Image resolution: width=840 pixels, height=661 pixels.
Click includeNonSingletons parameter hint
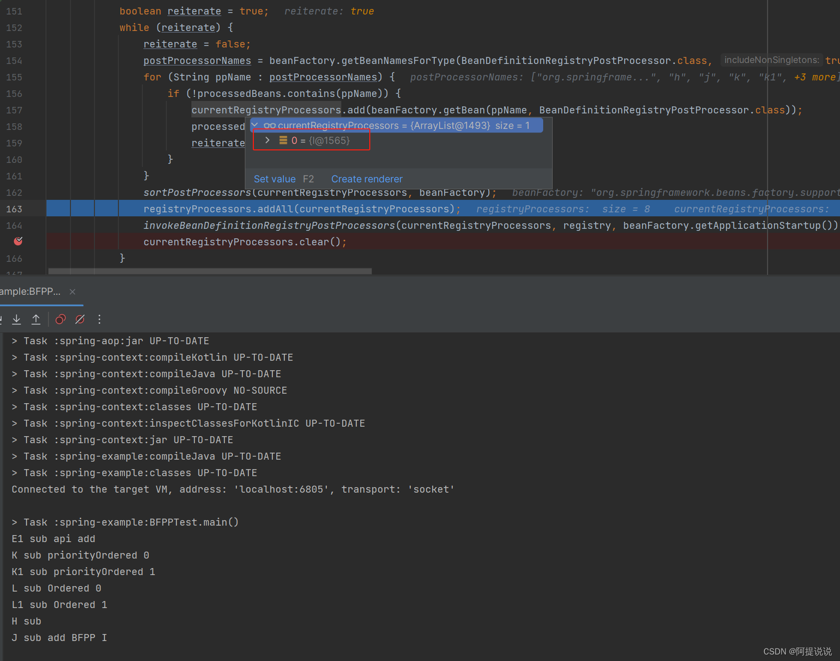coord(772,60)
